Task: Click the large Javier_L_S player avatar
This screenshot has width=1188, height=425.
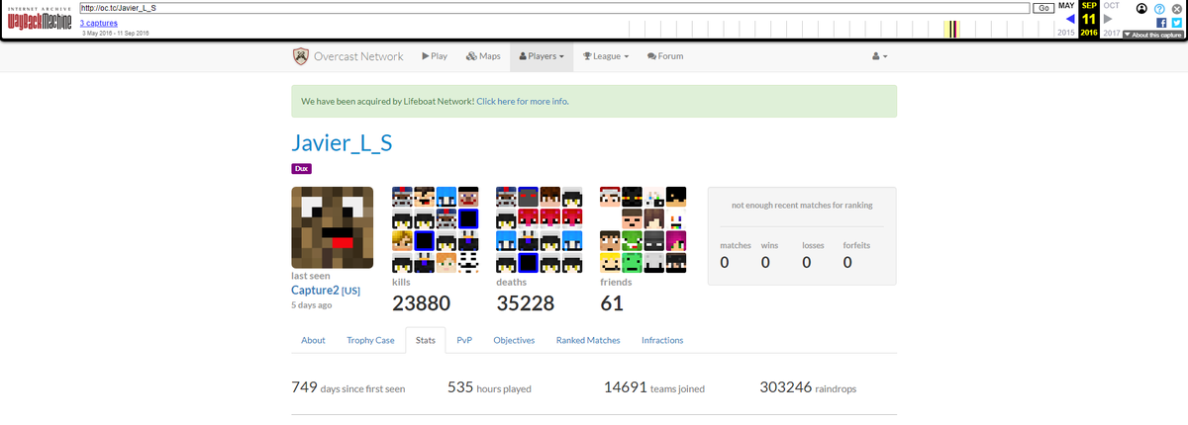Action: (x=333, y=227)
